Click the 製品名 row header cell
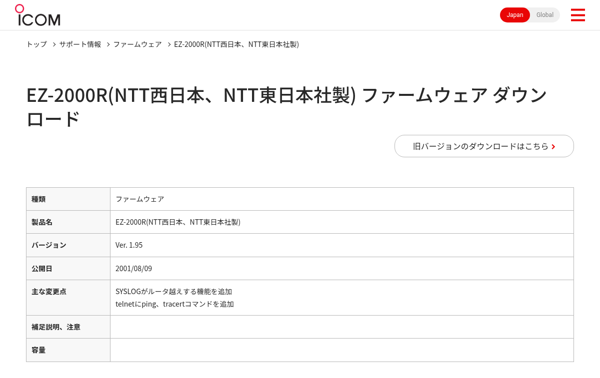 pos(68,222)
